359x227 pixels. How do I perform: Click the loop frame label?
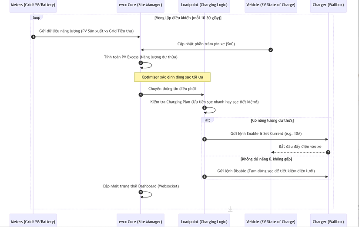click(x=37, y=18)
